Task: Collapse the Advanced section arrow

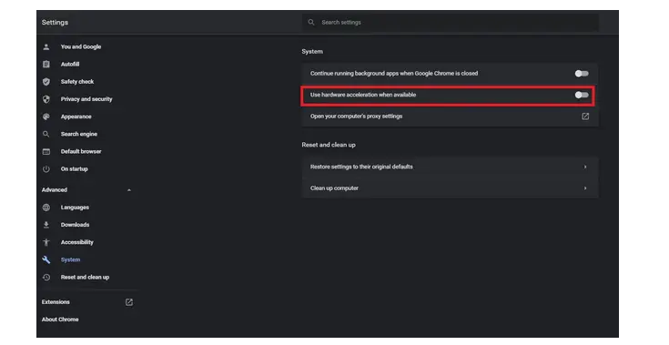Action: 129,190
